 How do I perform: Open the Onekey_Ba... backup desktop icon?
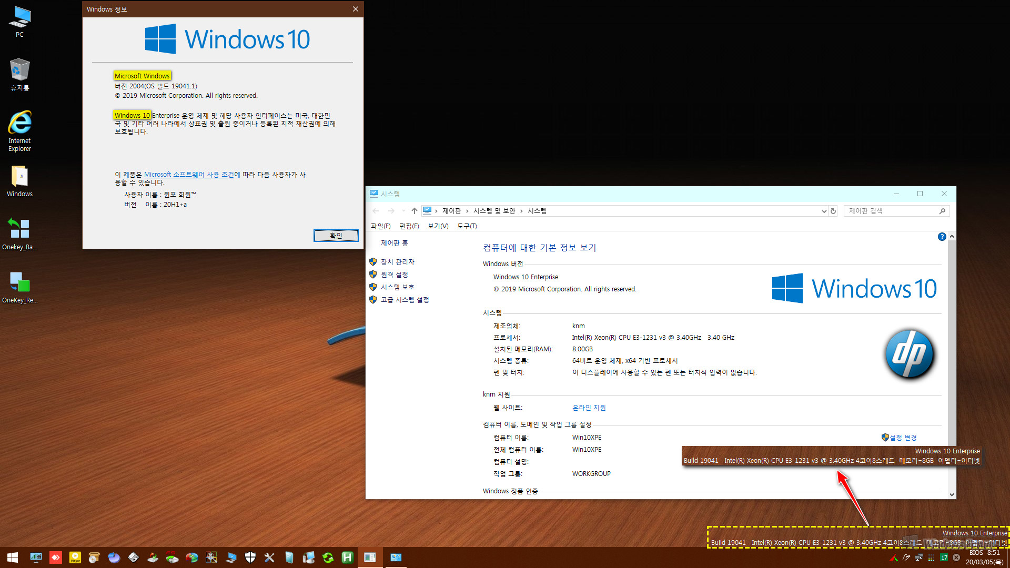(19, 235)
